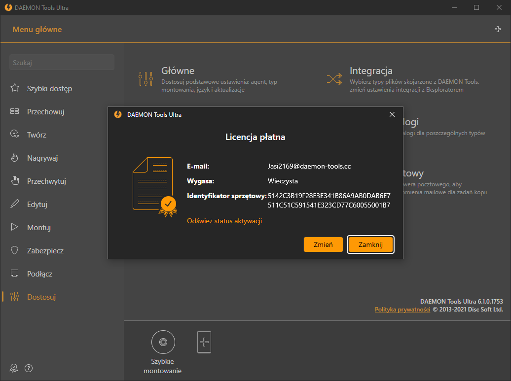Viewport: 511px width, 381px height.
Task: Click Odśwież status aktywacji link
Action: 224,221
